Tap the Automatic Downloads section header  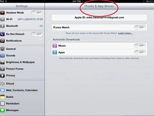click(66, 39)
